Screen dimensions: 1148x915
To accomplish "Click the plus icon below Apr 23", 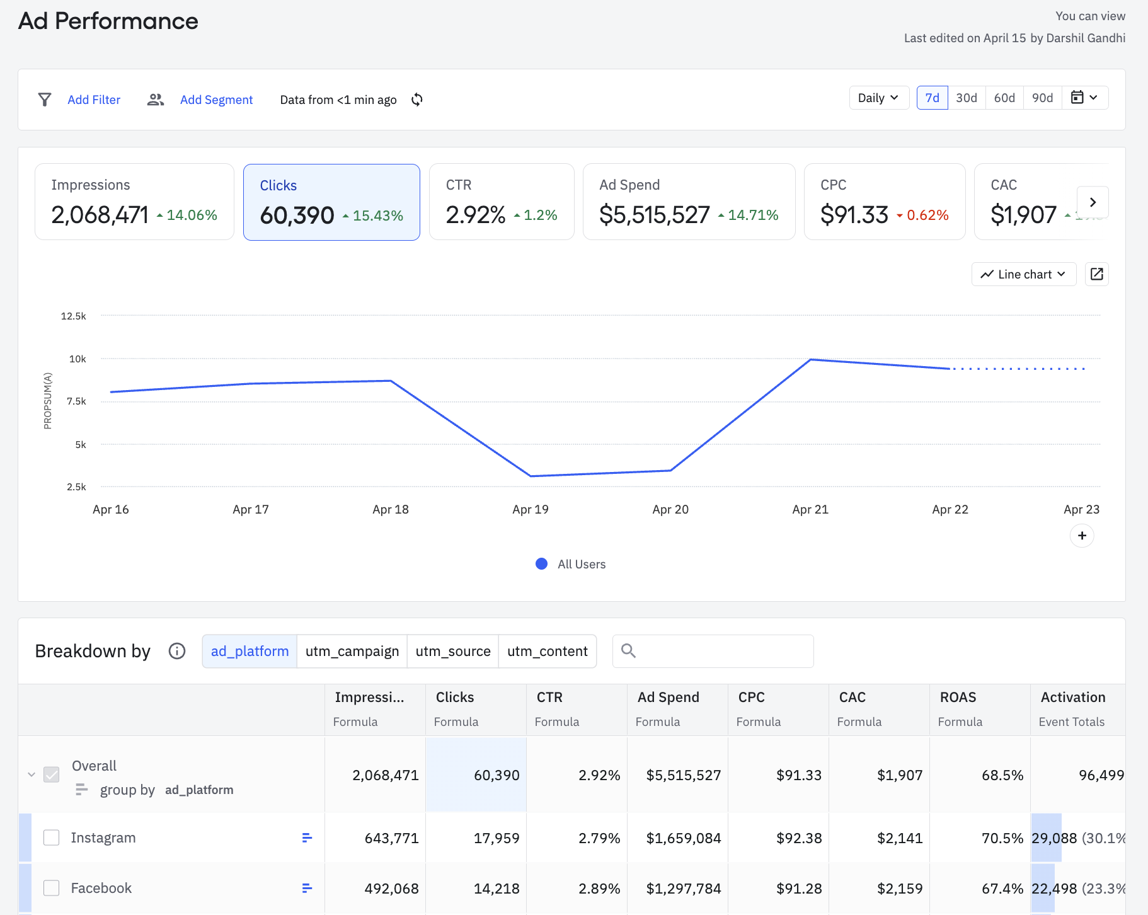I will click(x=1082, y=536).
